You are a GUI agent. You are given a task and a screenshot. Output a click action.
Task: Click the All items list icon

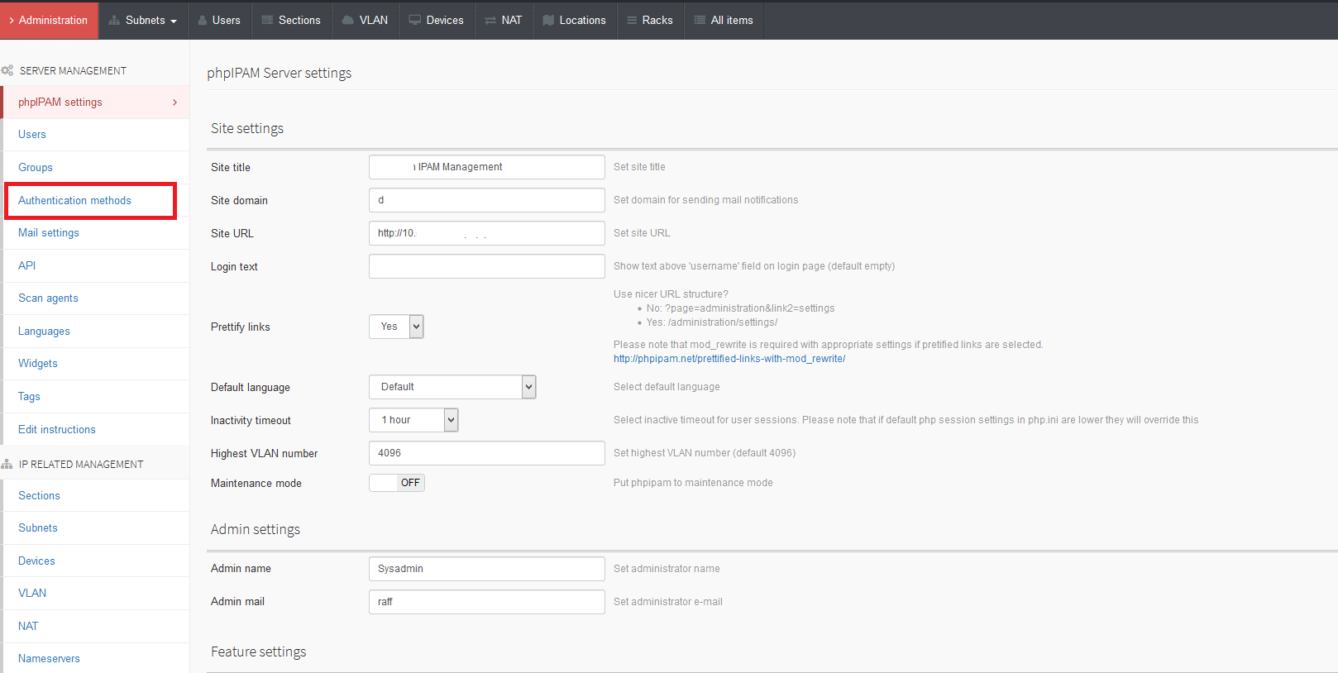pyautogui.click(x=700, y=21)
